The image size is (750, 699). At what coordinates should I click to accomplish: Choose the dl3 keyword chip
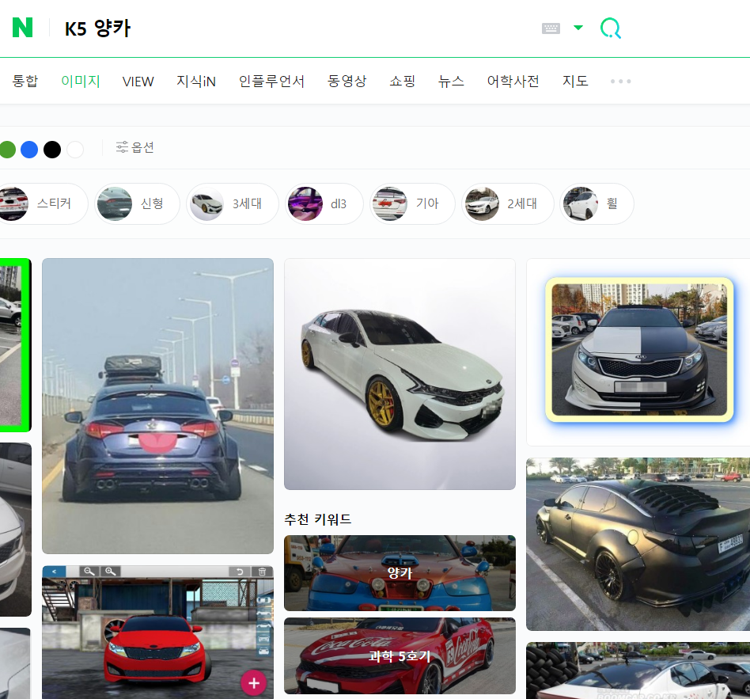tap(324, 203)
